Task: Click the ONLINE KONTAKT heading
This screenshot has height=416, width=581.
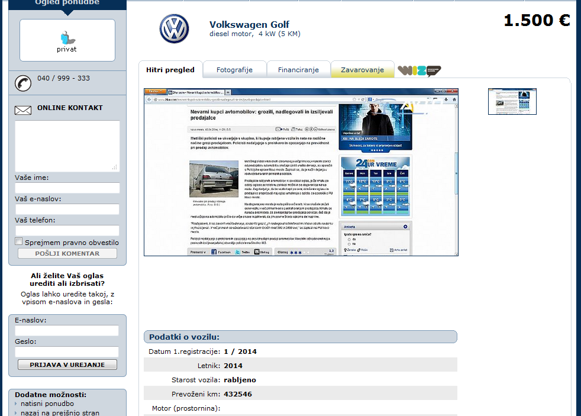Action: click(x=70, y=108)
